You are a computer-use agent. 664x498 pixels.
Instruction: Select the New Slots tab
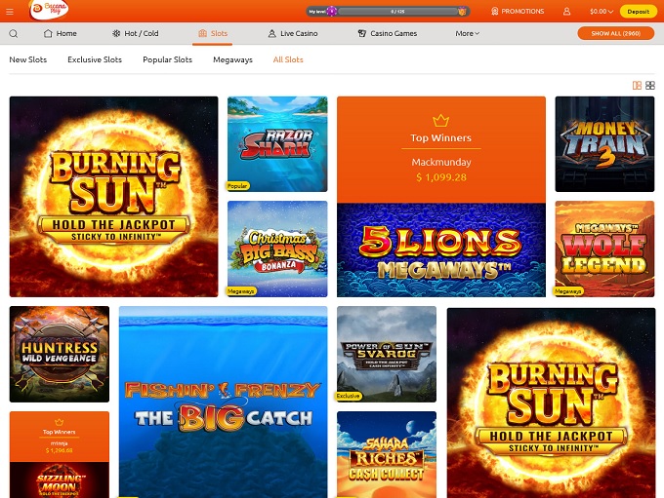(28, 59)
